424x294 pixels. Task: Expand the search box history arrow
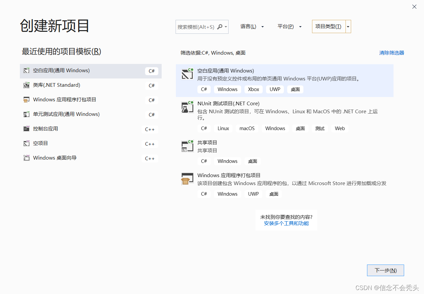(226, 27)
